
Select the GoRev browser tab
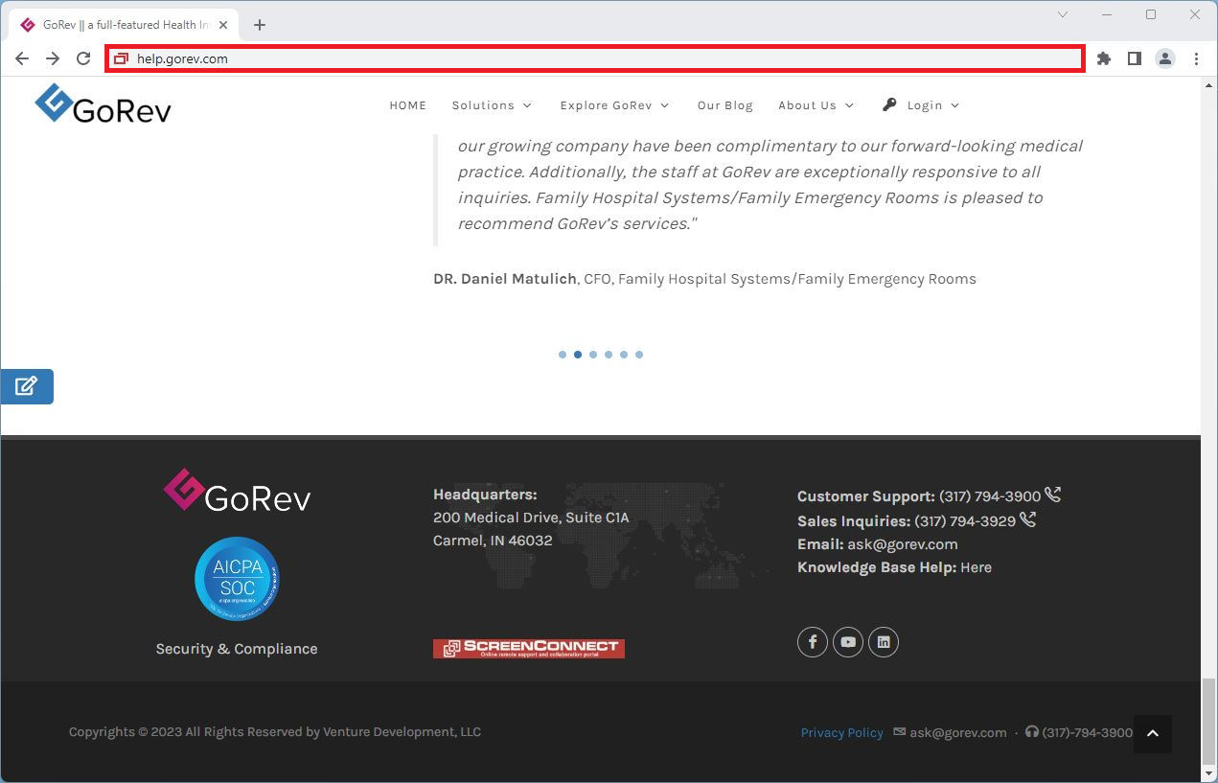coord(122,25)
